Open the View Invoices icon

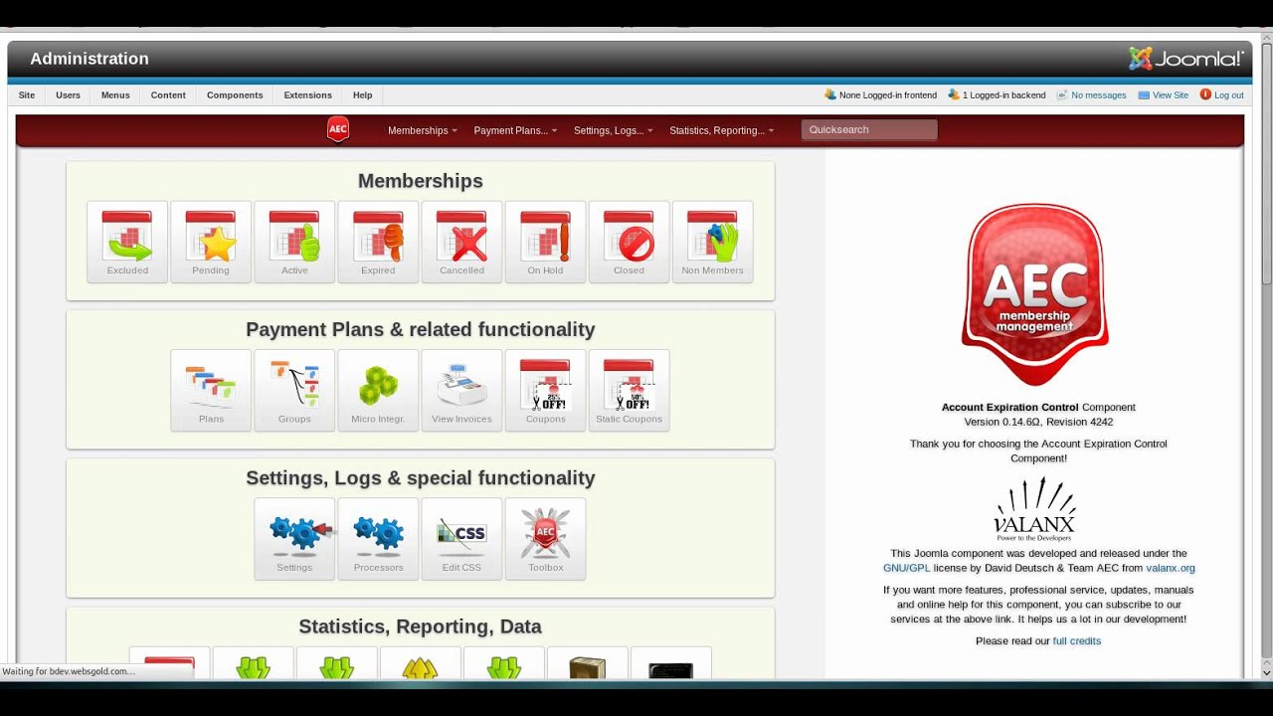(x=461, y=390)
